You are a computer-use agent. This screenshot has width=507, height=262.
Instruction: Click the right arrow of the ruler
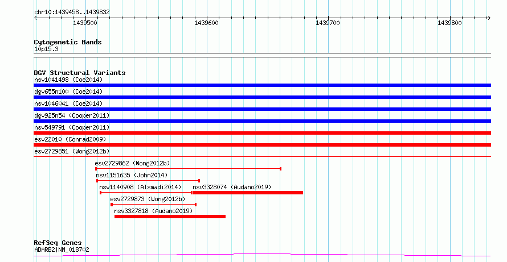(489, 18)
